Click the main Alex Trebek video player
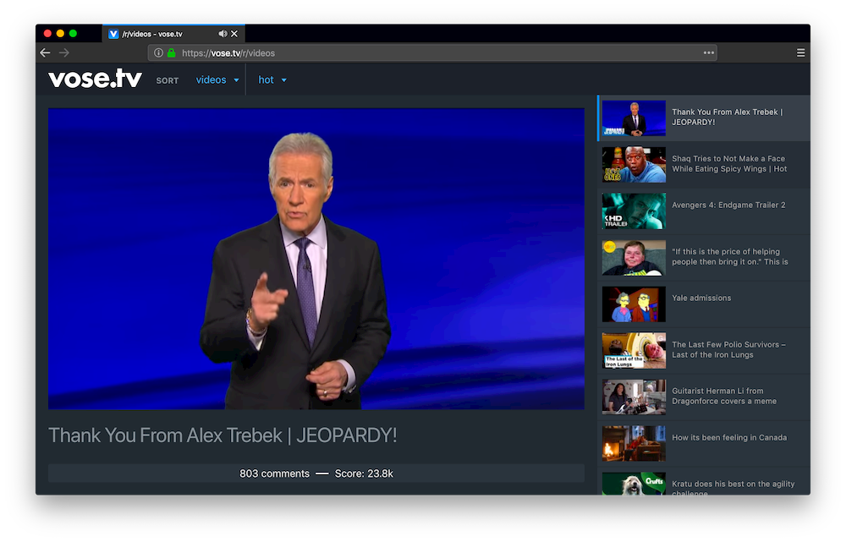The height and width of the screenshot is (542, 846). click(316, 259)
